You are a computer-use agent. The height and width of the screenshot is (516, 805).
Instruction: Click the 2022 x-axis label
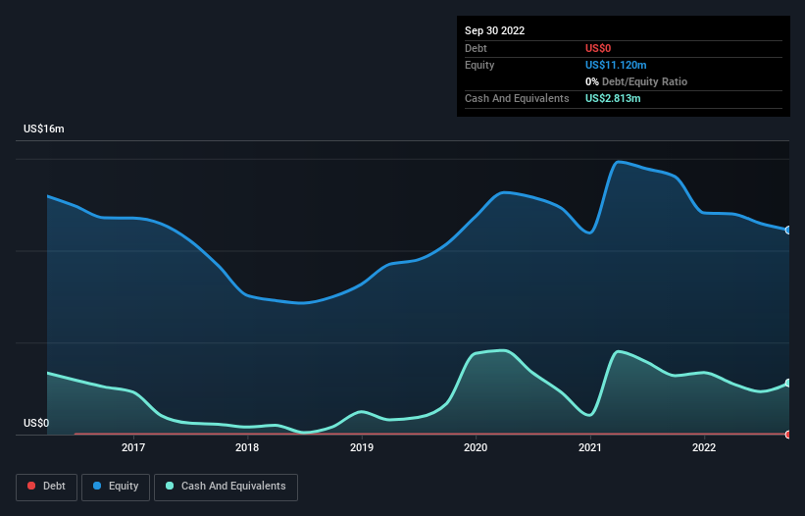(704, 447)
